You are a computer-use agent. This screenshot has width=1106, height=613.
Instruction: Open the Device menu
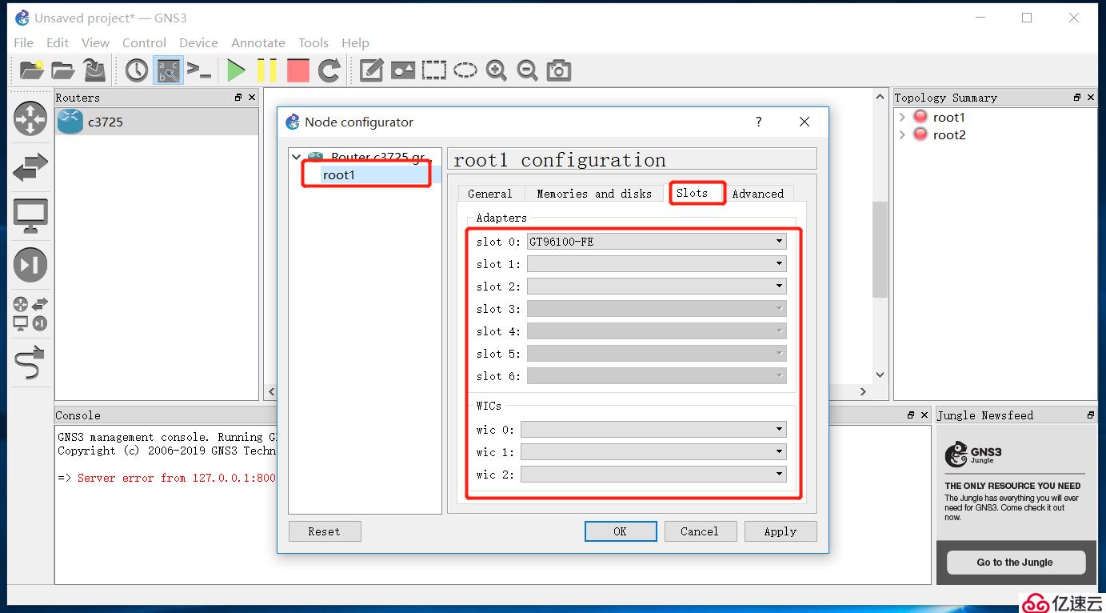click(198, 42)
